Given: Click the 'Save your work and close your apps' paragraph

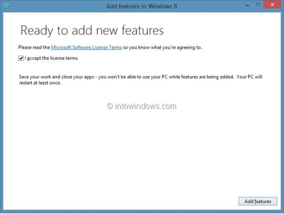Looking at the screenshot, I should pyautogui.click(x=141, y=80).
